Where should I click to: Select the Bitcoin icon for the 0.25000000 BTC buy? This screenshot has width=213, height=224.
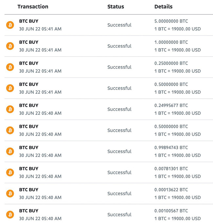click(10, 67)
